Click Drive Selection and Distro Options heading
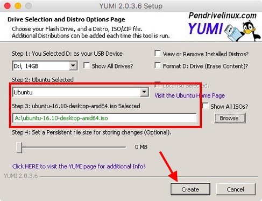The width and height of the screenshot is (262, 201). point(66,19)
